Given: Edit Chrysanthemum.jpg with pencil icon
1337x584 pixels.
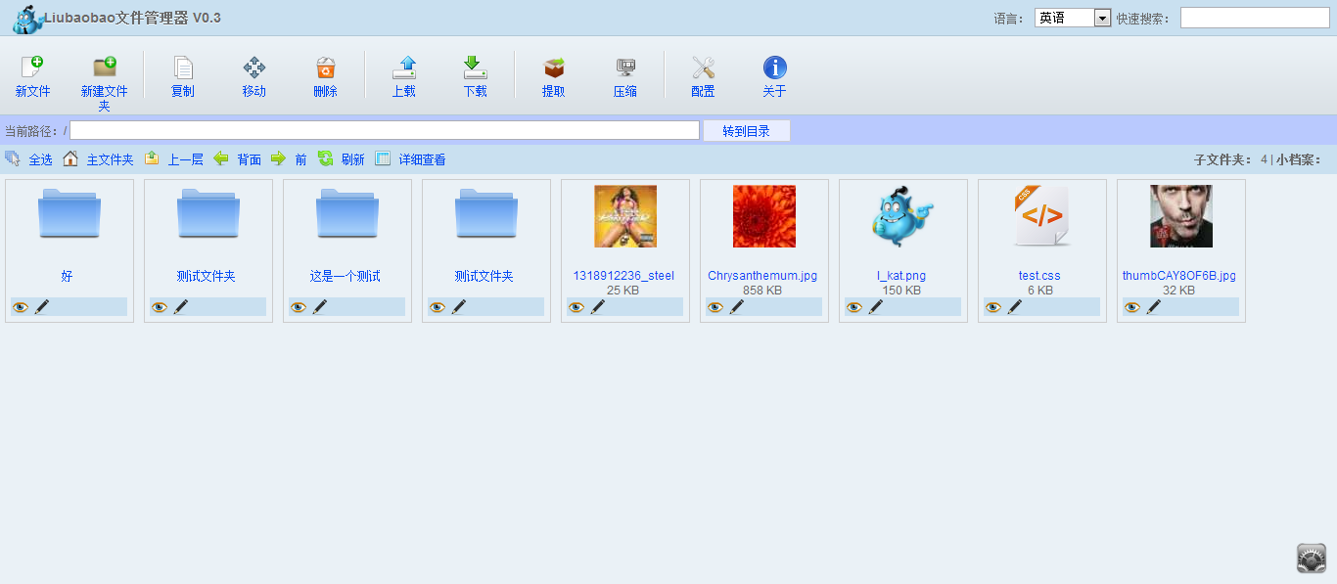Looking at the screenshot, I should coord(737,307).
